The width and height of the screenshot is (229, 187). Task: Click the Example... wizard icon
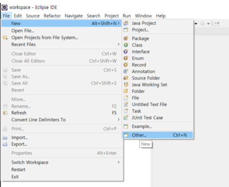point(126,126)
